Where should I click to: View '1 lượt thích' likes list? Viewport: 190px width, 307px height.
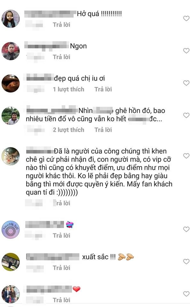tap(68, 89)
